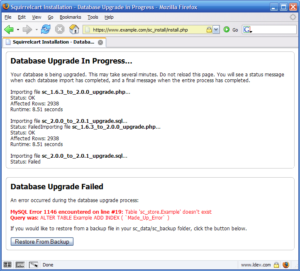Click the Forward arrow button
This screenshot has height=271, width=300.
pyautogui.click(x=27, y=29)
